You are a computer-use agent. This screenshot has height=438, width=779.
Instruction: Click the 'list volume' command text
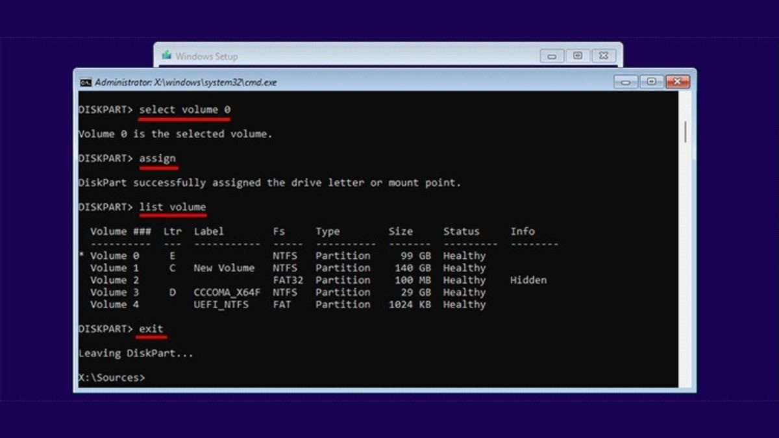click(173, 207)
